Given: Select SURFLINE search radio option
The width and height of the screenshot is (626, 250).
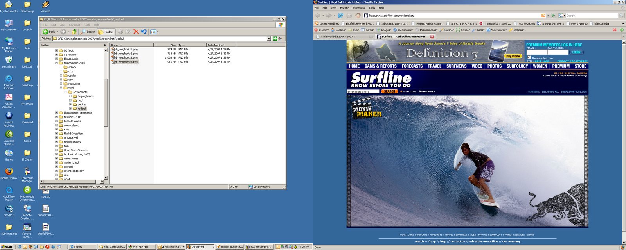Looking at the screenshot, I should [401, 91].
